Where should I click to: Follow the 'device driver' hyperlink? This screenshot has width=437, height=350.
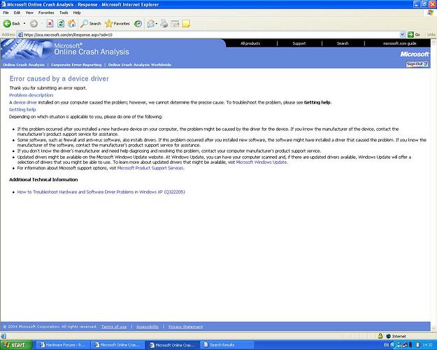point(25,102)
